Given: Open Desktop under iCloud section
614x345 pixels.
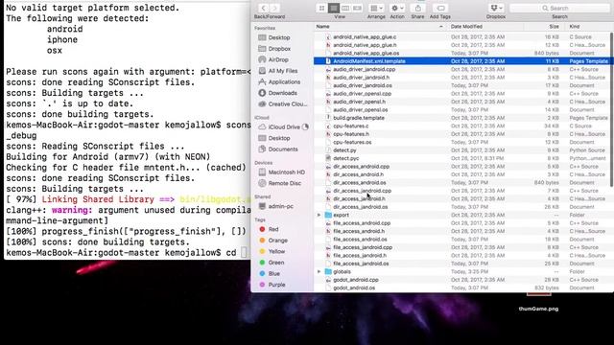Looking at the screenshot, I should (279, 138).
